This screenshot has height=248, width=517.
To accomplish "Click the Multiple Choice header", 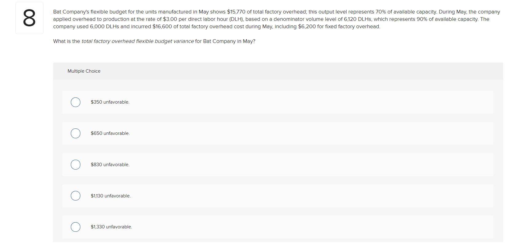I will coord(84,71).
